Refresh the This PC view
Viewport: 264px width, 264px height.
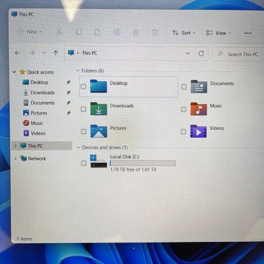[201, 54]
